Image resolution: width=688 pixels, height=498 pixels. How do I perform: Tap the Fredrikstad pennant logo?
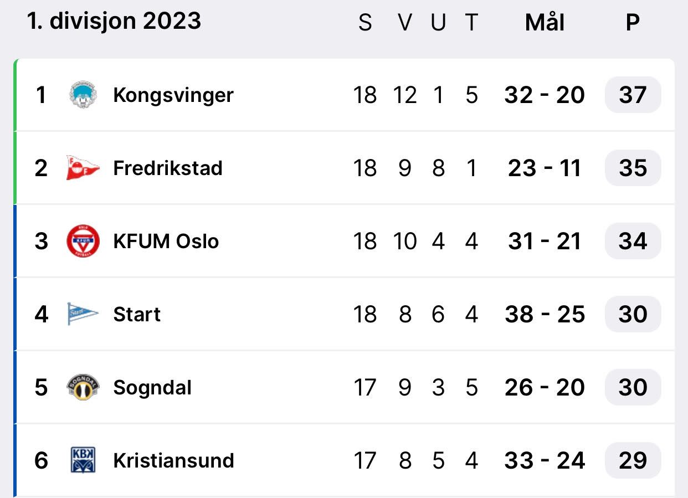point(83,168)
